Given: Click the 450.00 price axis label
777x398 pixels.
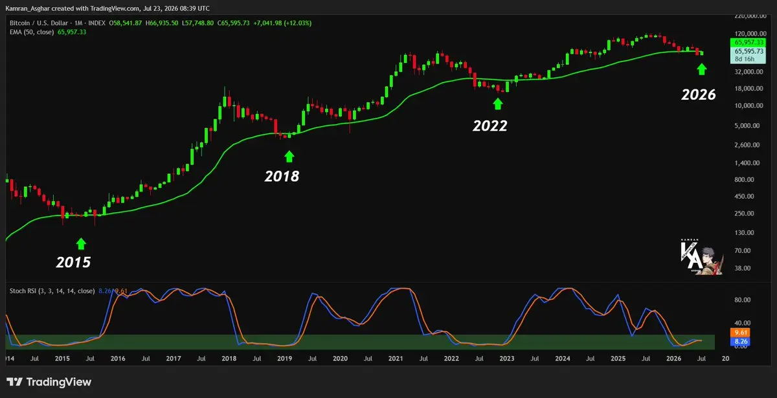Looking at the screenshot, I should coord(745,196).
